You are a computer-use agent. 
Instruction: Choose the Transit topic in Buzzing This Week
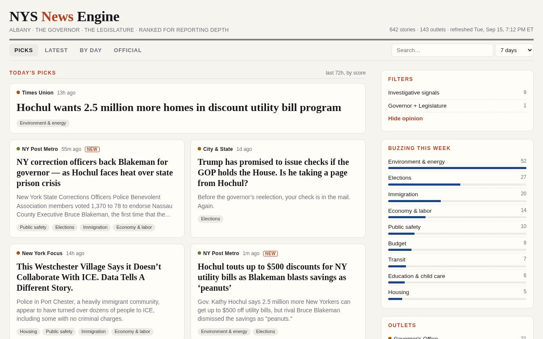[457, 261]
